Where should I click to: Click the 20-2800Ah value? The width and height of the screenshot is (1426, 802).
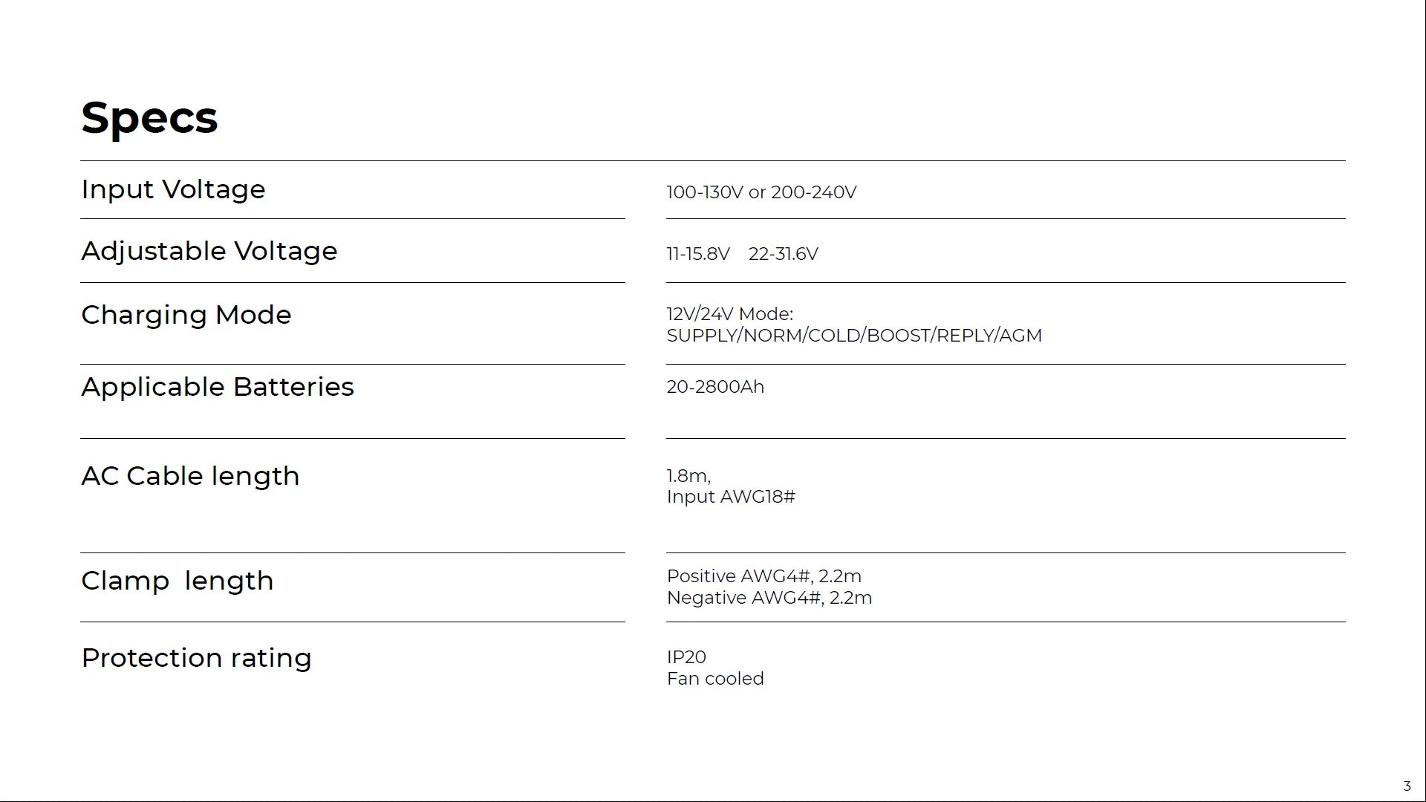714,387
